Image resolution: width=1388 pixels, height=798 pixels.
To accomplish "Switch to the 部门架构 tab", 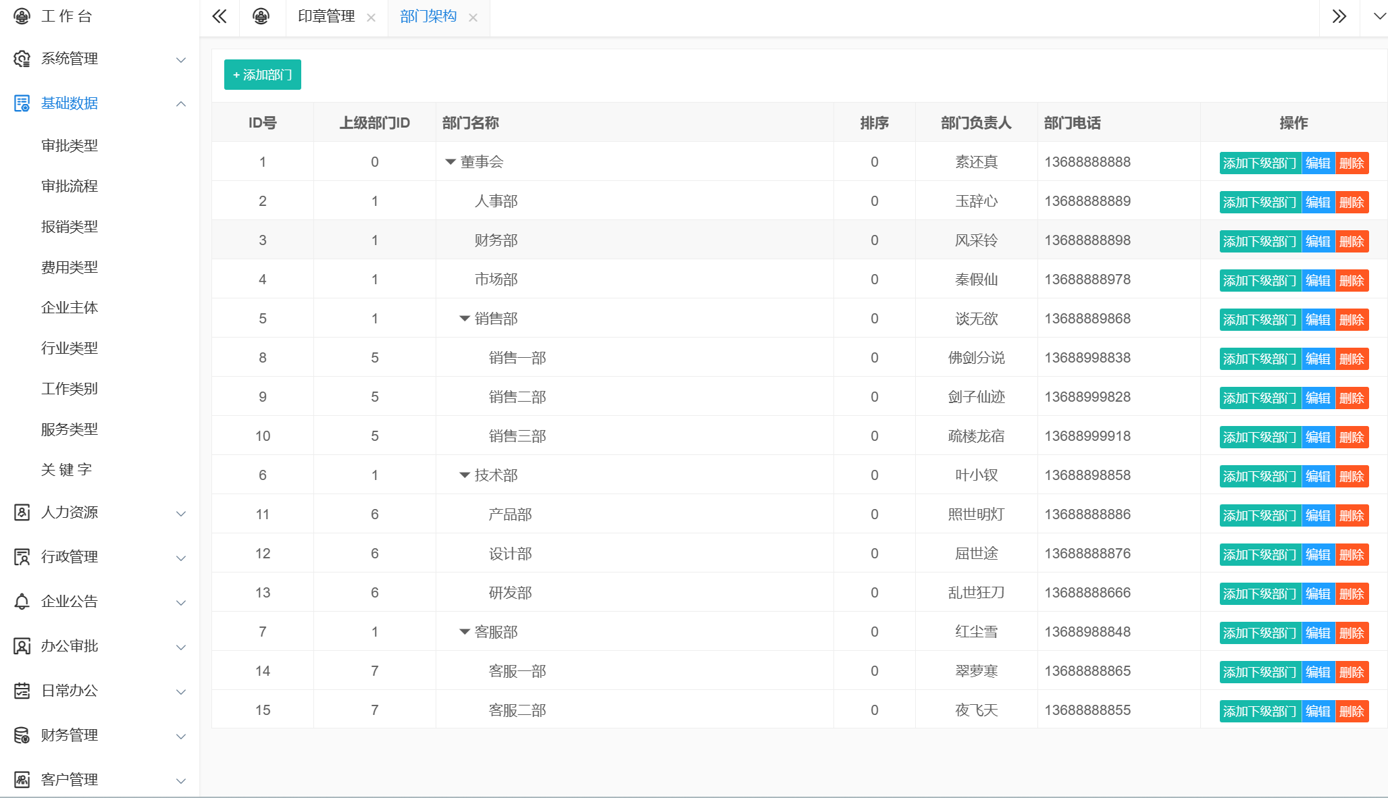I will point(428,16).
